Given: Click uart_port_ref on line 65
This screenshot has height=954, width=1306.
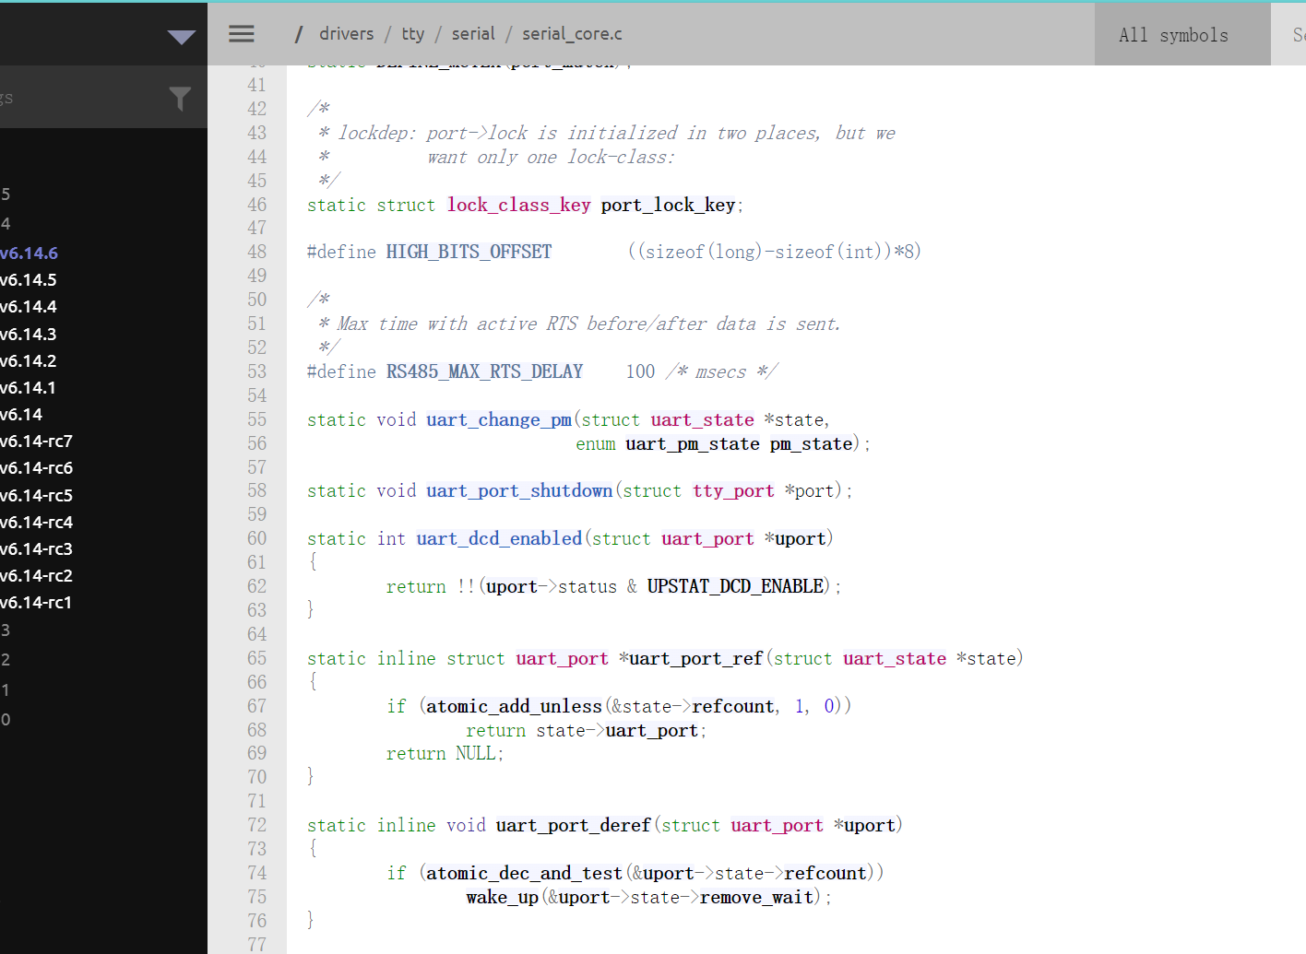Looking at the screenshot, I should pos(695,658).
